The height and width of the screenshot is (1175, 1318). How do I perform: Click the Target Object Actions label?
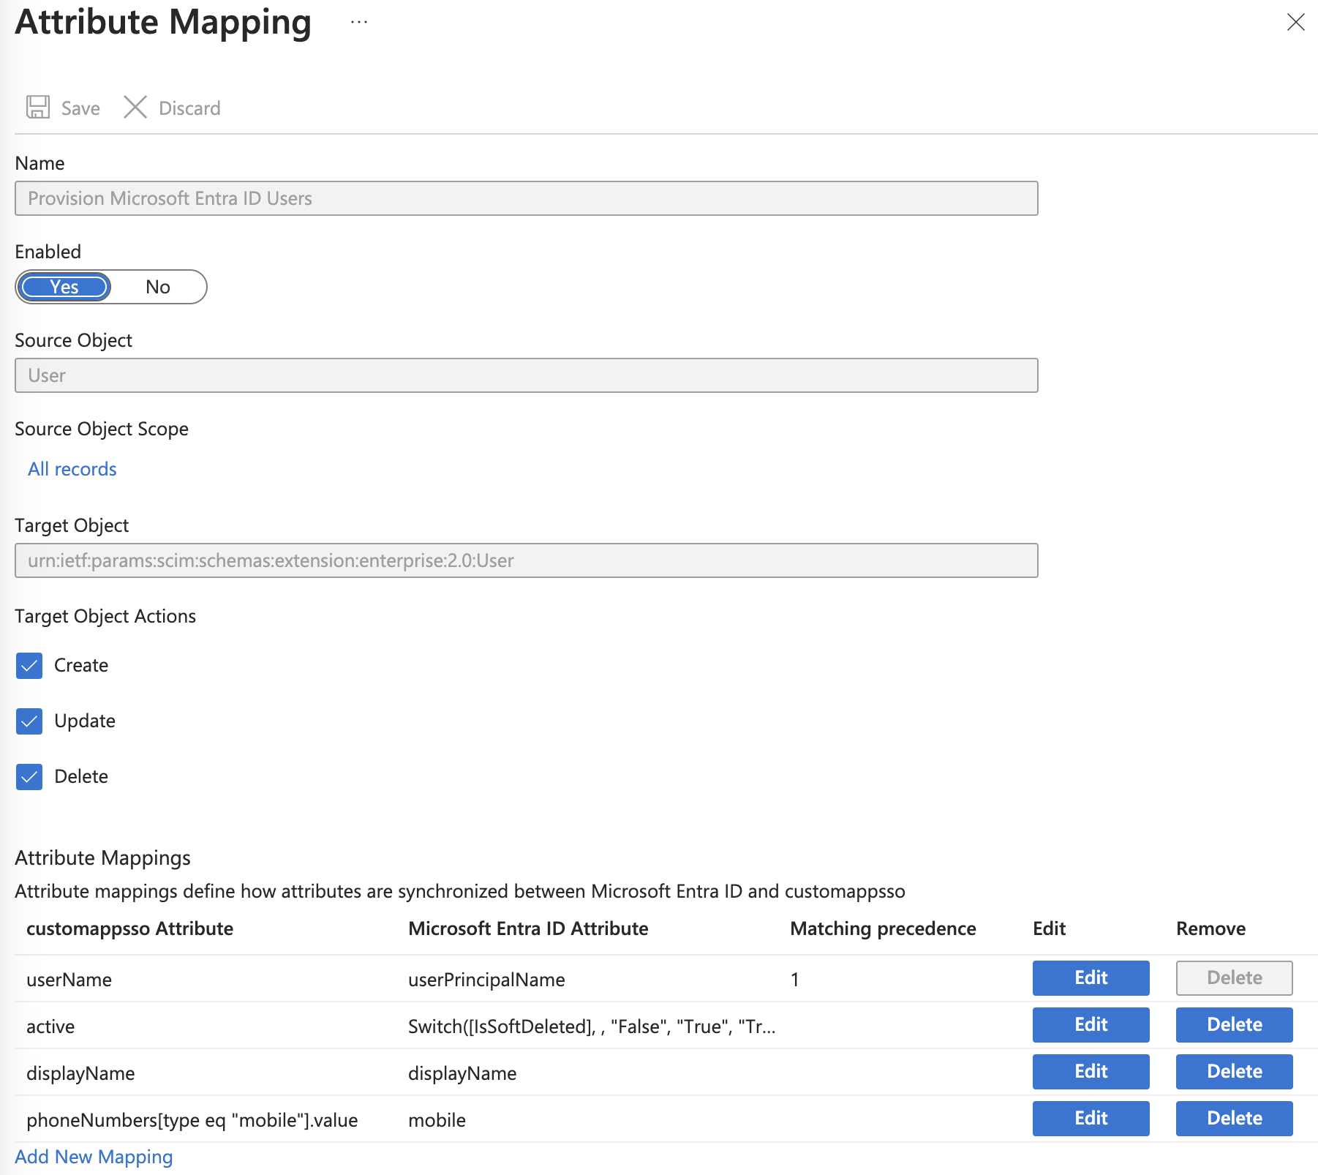[105, 616]
